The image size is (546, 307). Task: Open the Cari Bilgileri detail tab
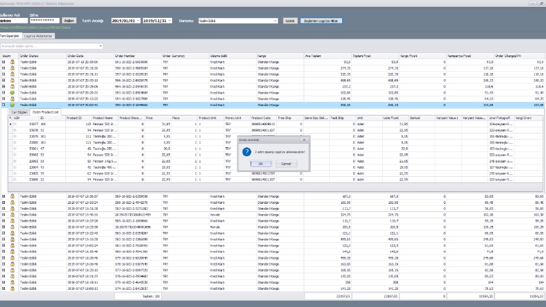coord(19,112)
